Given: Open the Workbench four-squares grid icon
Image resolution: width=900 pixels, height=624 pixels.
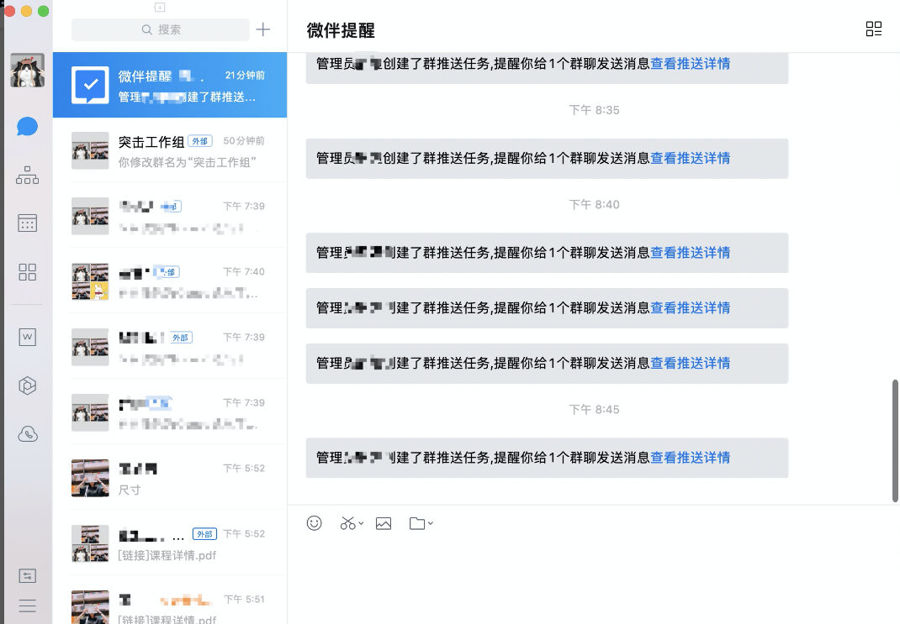Looking at the screenshot, I should coord(27,271).
